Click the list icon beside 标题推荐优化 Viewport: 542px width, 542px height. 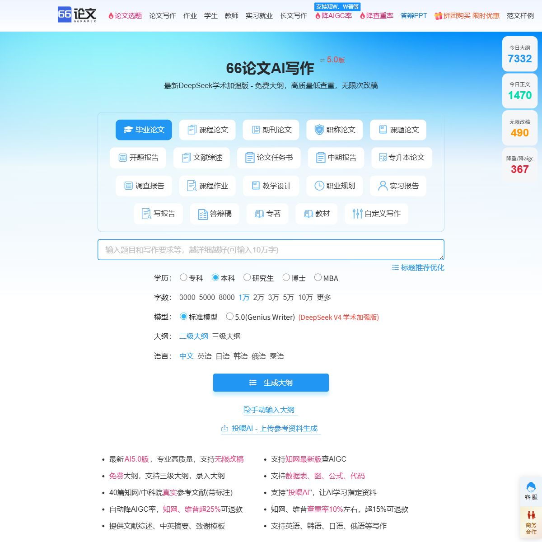coord(395,267)
